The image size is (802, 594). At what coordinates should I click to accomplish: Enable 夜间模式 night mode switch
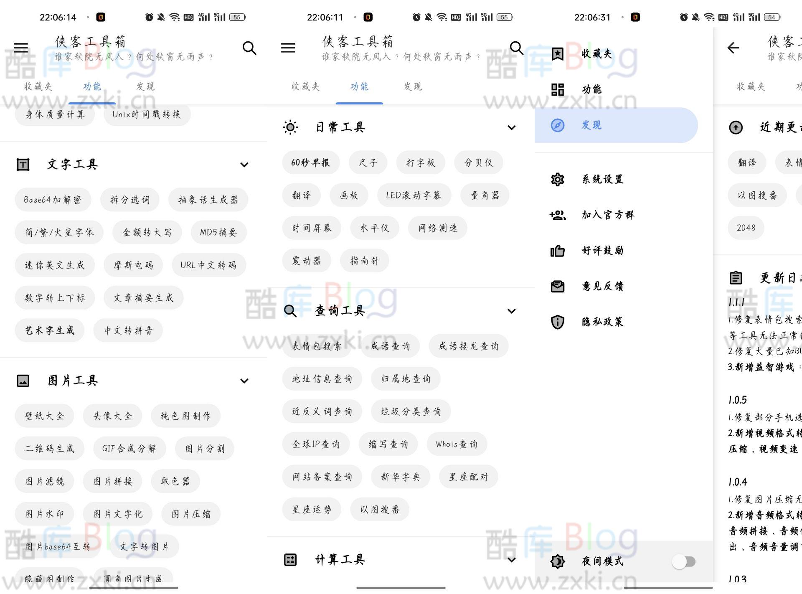pos(684,561)
